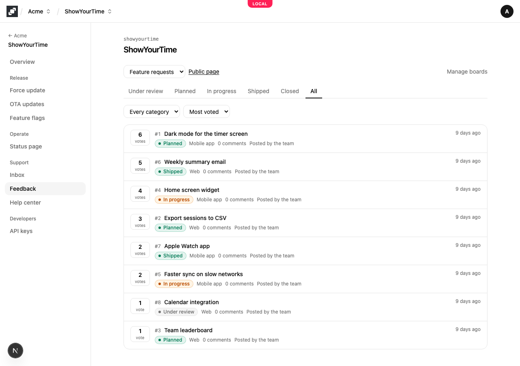Vote for Home screen widget
Screen dimensions: 520x366
[140, 194]
